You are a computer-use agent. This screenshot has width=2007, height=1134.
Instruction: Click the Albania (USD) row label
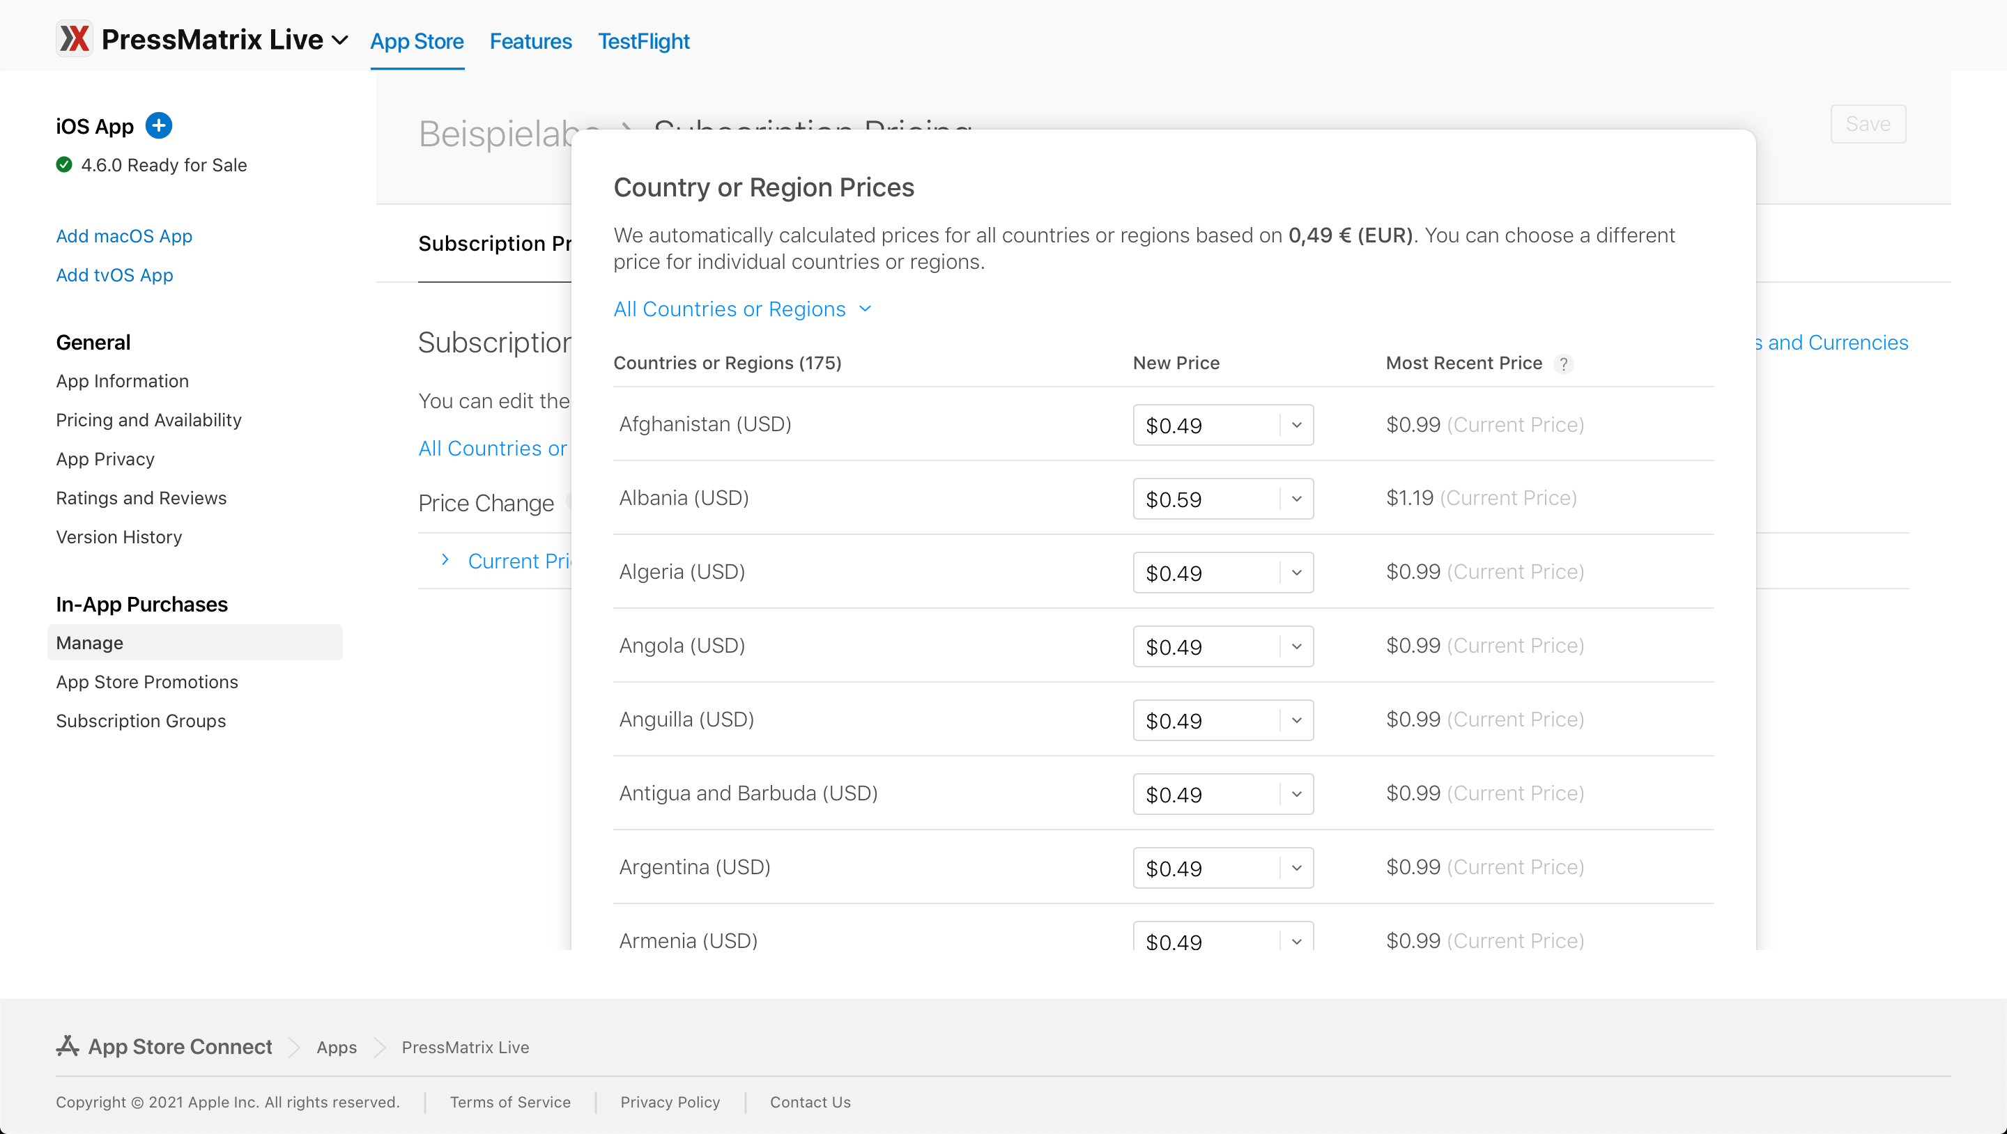coord(684,497)
